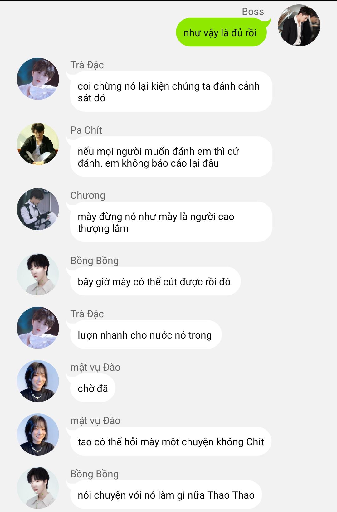Tap Bồng Bồng's avatar beside 'nói chuyện' message

point(38,488)
